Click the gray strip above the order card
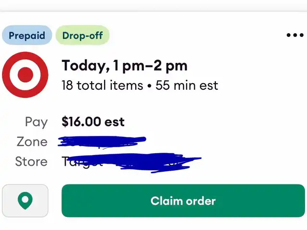Image resolution: width=307 pixels, height=230 pixels. 153,6
